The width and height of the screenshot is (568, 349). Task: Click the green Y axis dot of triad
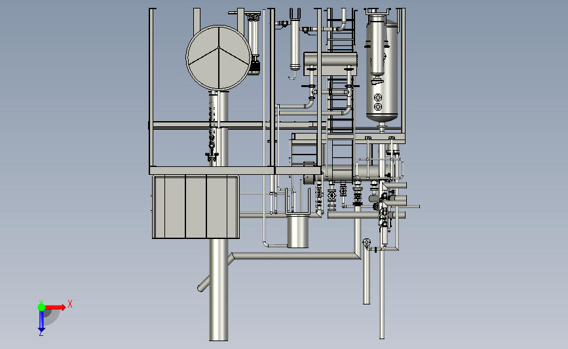pyautogui.click(x=41, y=307)
